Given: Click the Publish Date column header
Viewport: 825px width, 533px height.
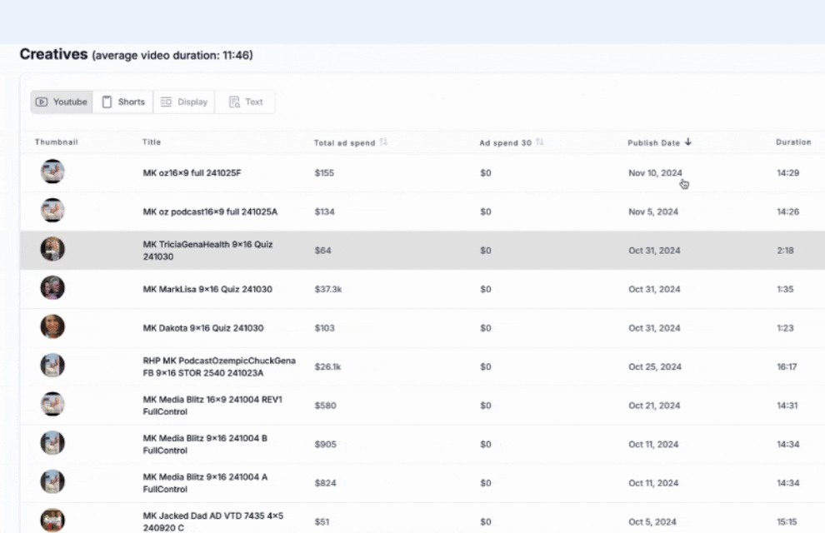Looking at the screenshot, I should [x=658, y=142].
